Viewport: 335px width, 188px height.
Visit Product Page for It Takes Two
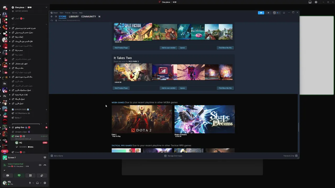click(x=121, y=88)
